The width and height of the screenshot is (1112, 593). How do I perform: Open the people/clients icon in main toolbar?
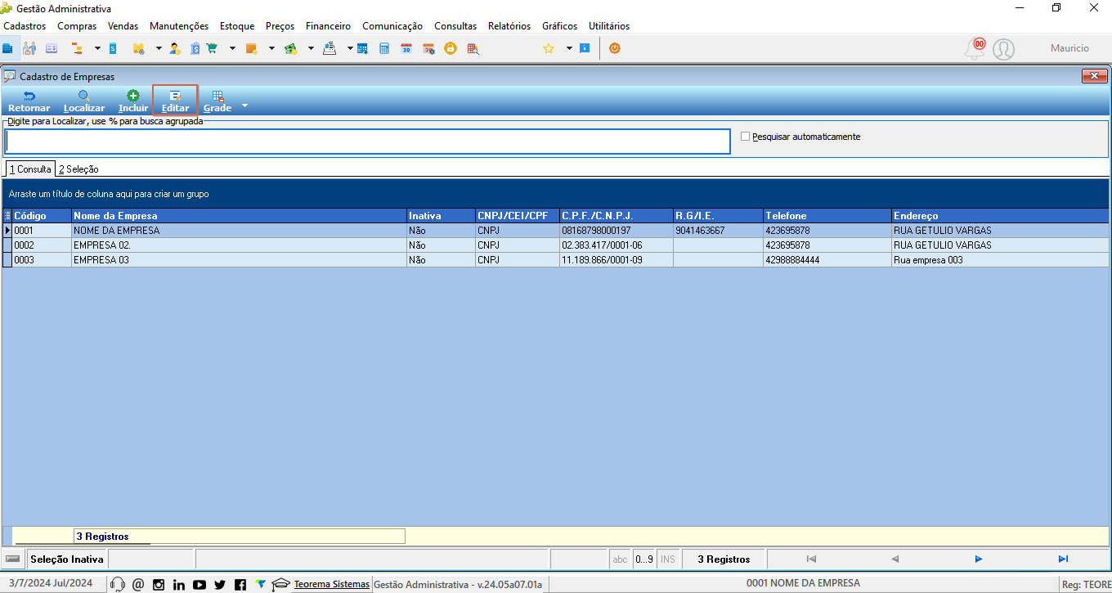click(29, 49)
